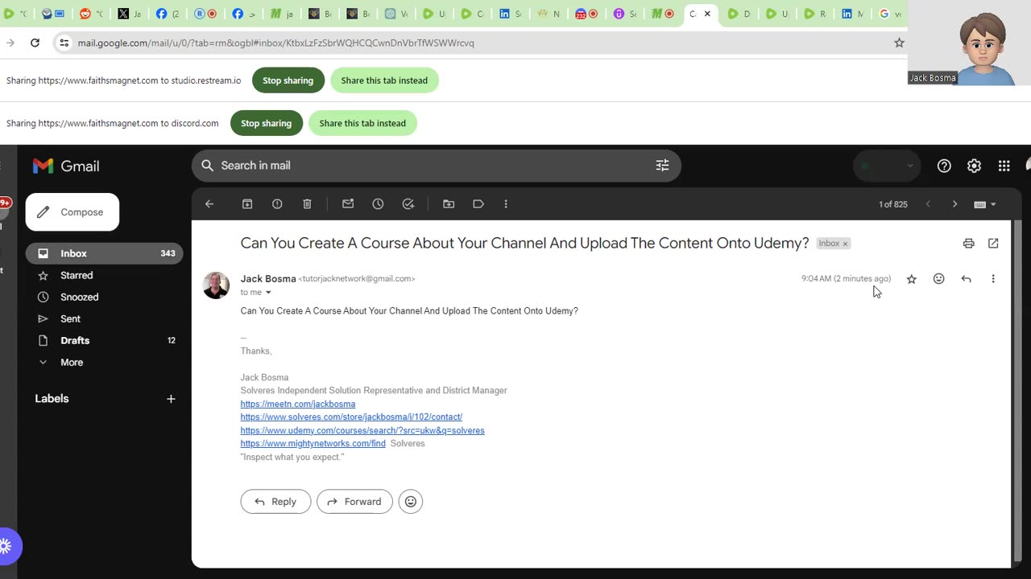1031x579 pixels.
Task: Open the toolbar More options menu
Action: coord(506,204)
